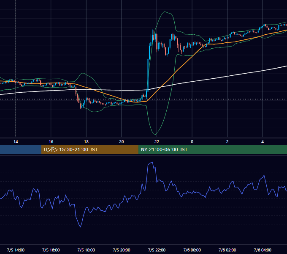Click the NY 21:00-06:00 JST session band
The width and height of the screenshot is (287, 254).
212,149
